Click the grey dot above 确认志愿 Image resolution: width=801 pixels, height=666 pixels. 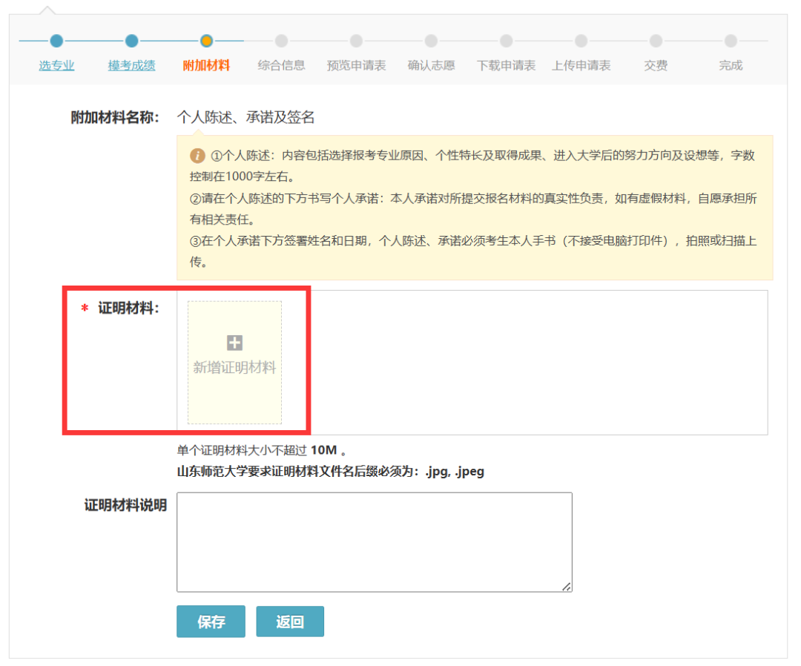click(431, 41)
